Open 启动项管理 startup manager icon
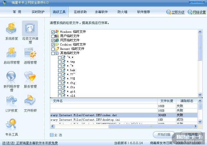 tap(11, 53)
